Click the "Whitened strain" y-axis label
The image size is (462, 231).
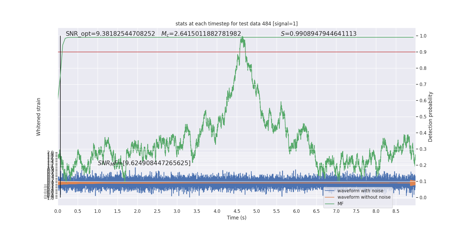[39, 117]
